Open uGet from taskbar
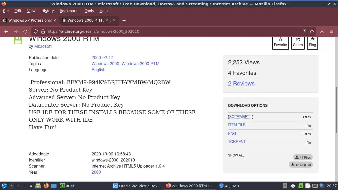Viewport: 338px width, 190px height. [67, 186]
